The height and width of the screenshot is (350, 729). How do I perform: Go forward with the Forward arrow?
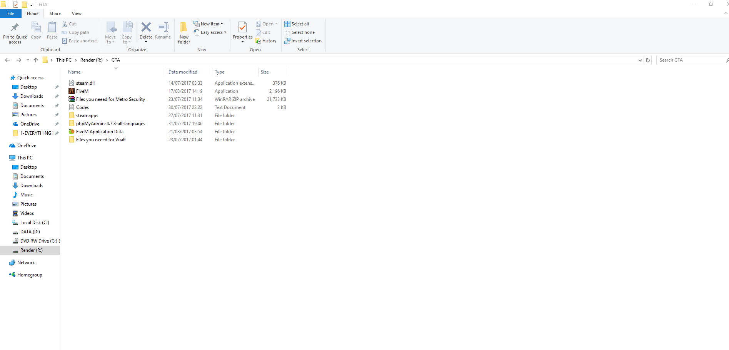(x=18, y=60)
